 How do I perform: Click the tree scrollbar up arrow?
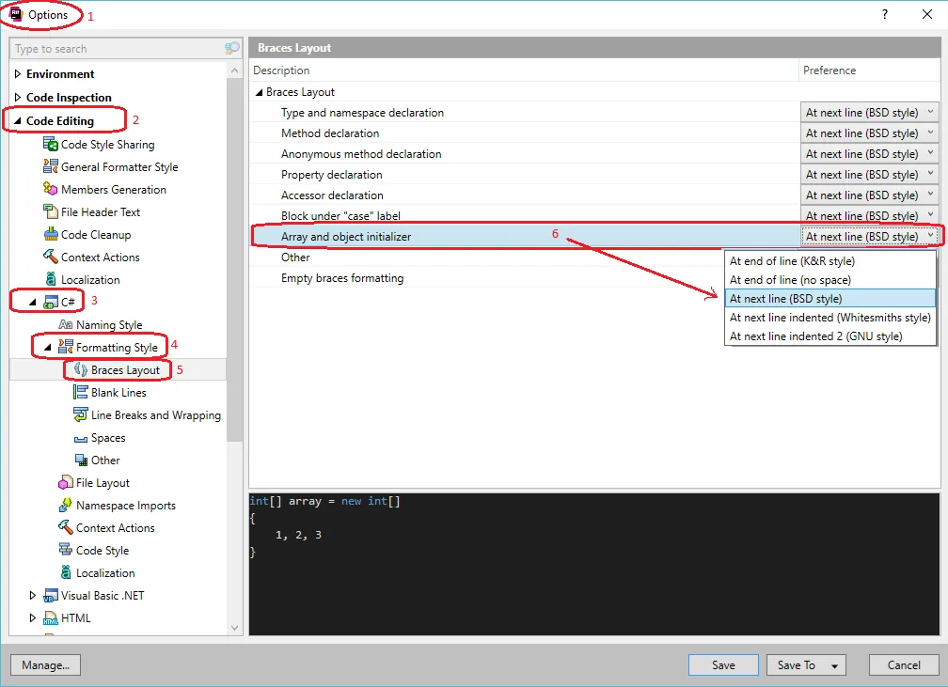pos(234,71)
